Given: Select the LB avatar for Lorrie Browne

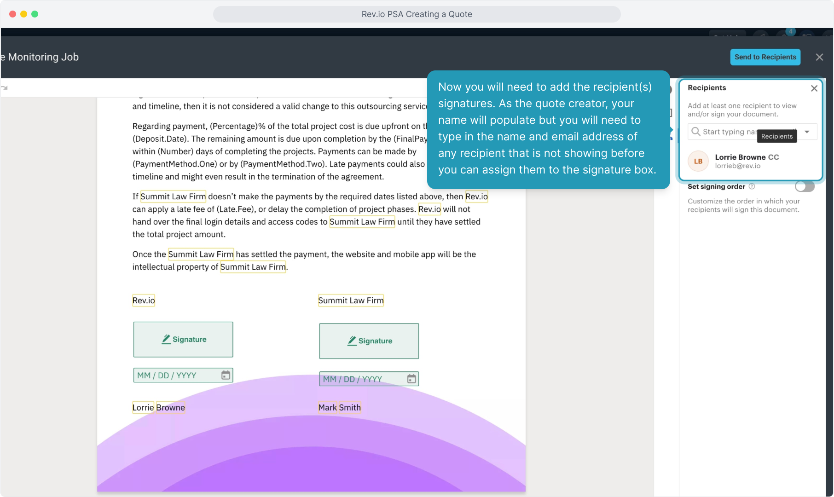Looking at the screenshot, I should coord(698,162).
